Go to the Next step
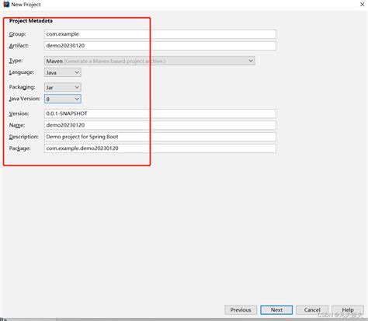 [x=276, y=310]
